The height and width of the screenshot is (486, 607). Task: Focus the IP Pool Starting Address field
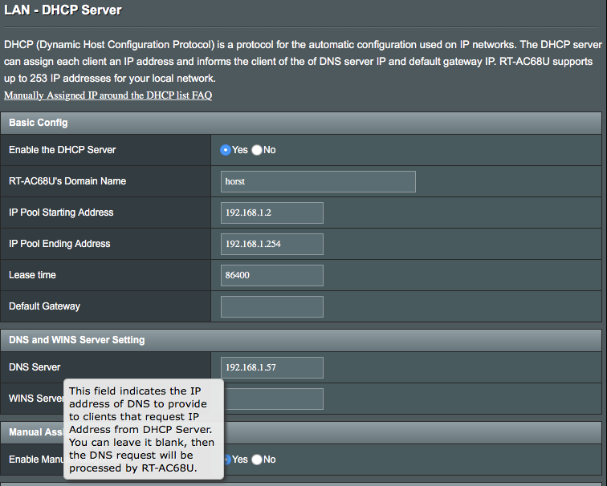coord(271,213)
